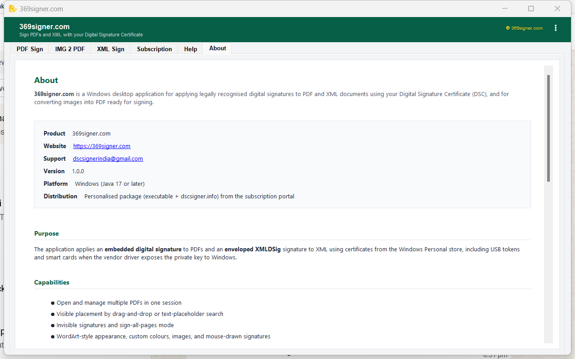Click the Purpose section heading

46,233
